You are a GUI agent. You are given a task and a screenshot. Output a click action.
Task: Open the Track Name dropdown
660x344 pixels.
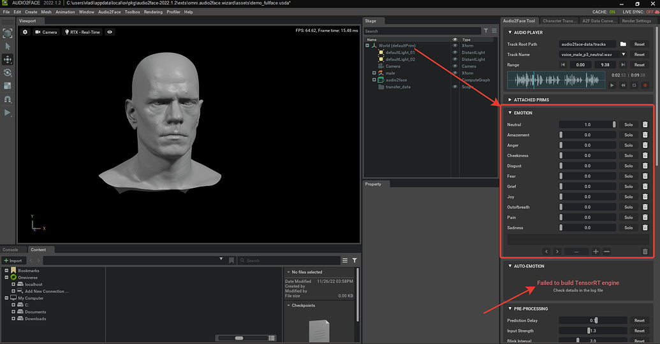click(623, 54)
